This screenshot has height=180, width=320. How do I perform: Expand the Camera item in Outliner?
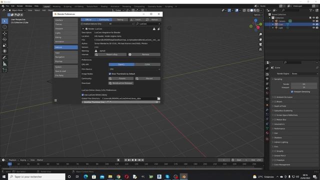tap(273, 21)
